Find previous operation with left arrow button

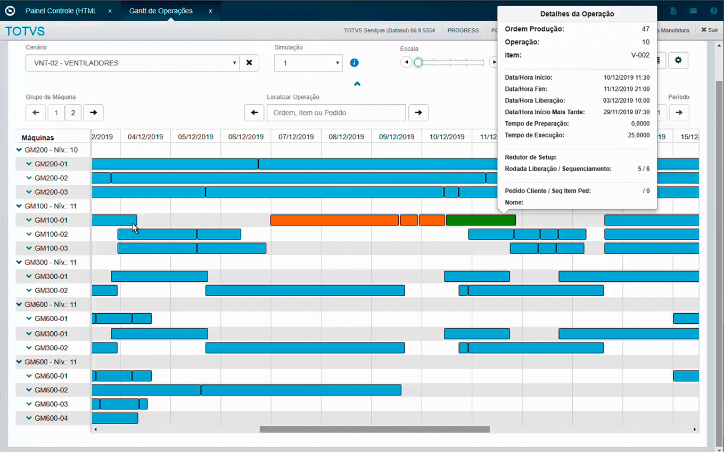pos(254,113)
